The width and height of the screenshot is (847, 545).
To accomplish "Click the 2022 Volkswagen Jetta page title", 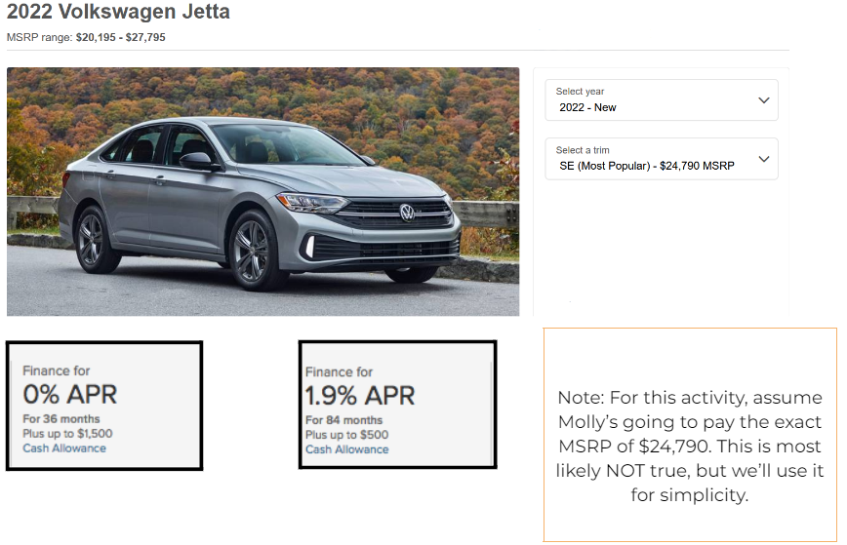I will pyautogui.click(x=118, y=13).
